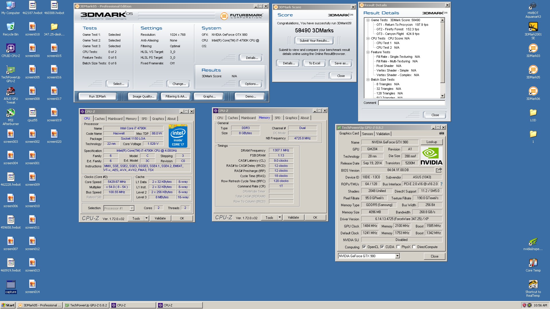Open the Recycle Bin icon

tap(11, 29)
